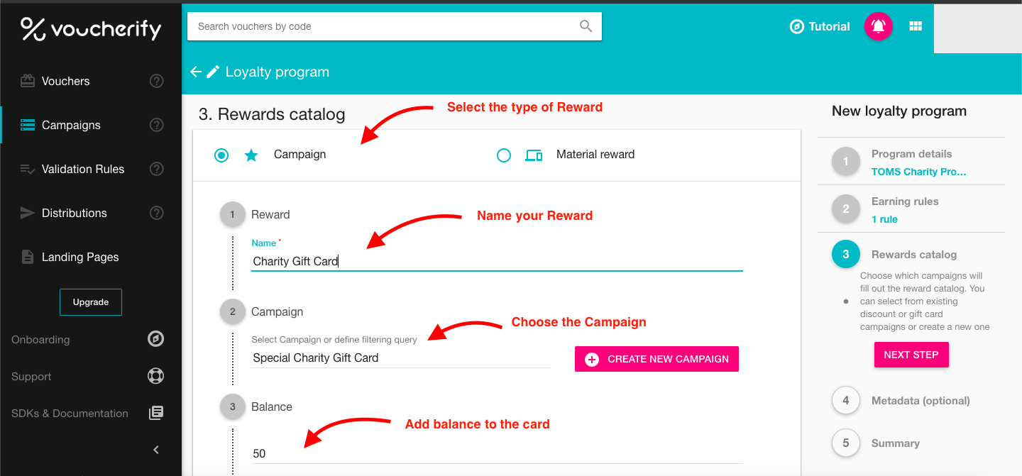Open the Tutorial menu item

coord(820,26)
